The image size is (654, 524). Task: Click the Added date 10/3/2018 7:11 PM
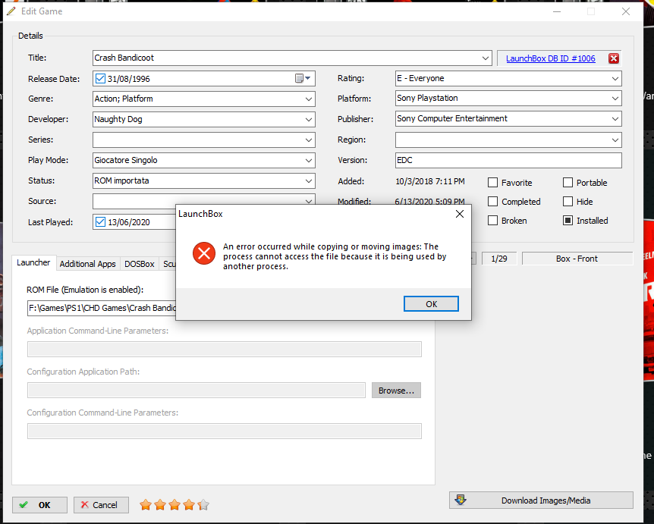pyautogui.click(x=429, y=181)
